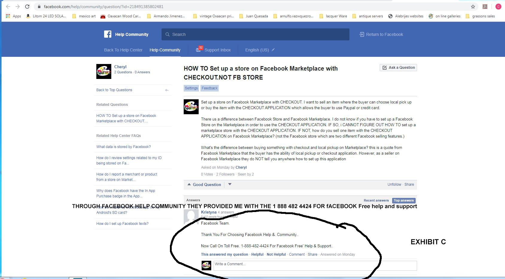Screen dimensions: 505x279
Task: Click the Help Community header title
Action: coord(132,34)
